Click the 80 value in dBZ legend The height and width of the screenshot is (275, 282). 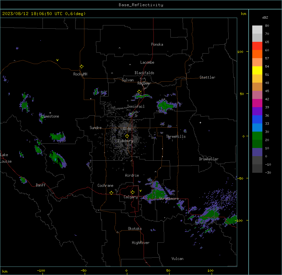(x=267, y=26)
